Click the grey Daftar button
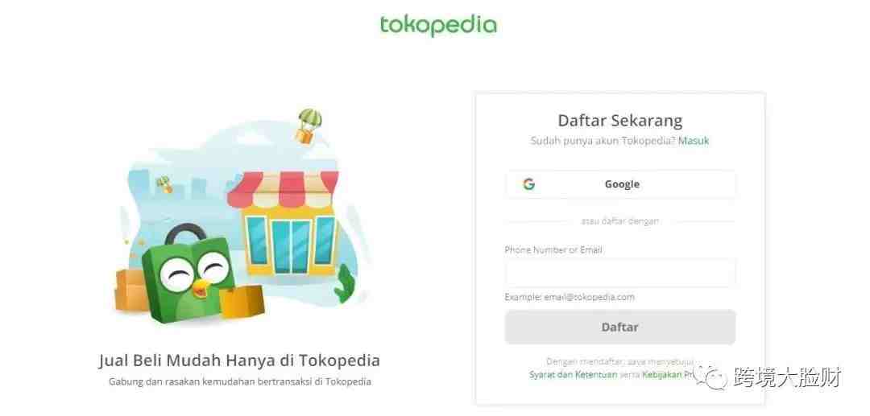Screen dimensions: 870x416 pos(620,327)
